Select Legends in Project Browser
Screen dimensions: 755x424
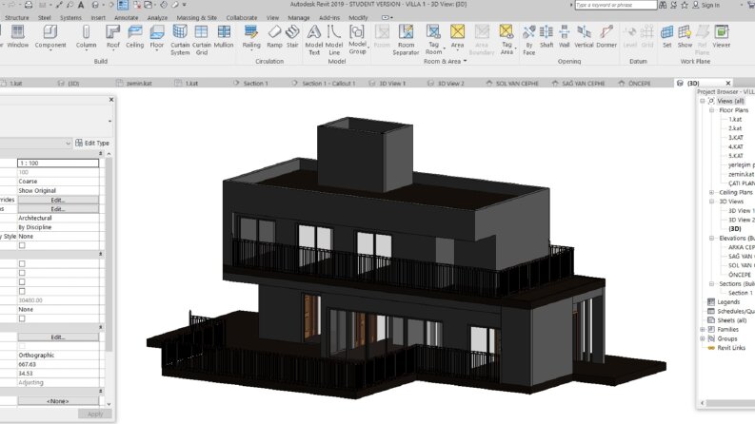728,302
